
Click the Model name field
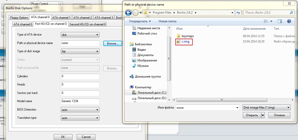point(80,101)
